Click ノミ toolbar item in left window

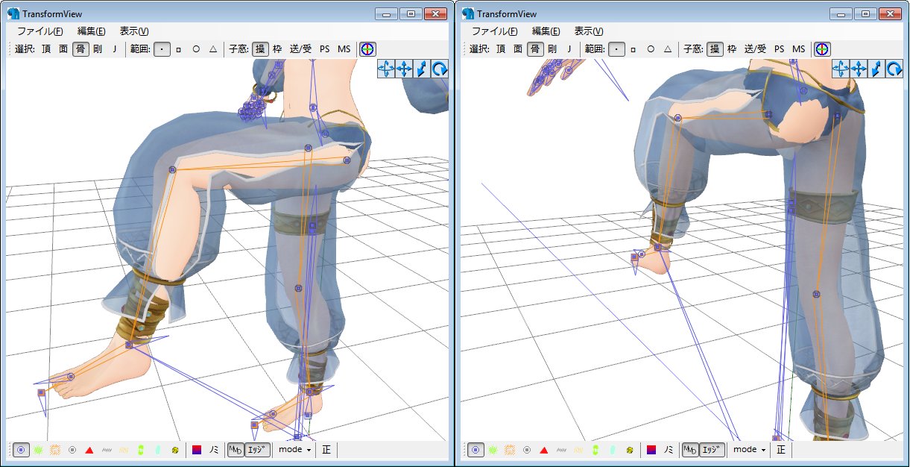pyautogui.click(x=214, y=450)
